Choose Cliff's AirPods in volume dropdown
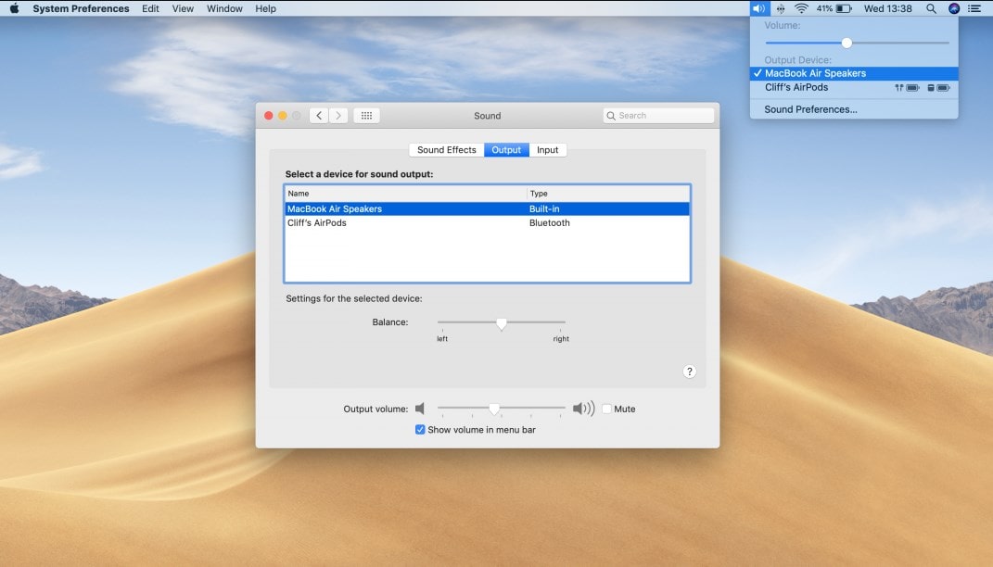The image size is (993, 567). [x=854, y=87]
